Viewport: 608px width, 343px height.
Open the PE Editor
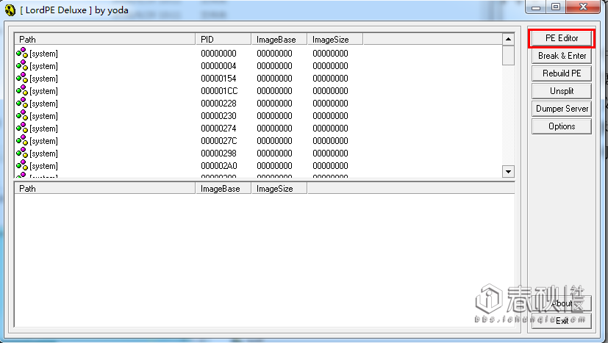(562, 38)
